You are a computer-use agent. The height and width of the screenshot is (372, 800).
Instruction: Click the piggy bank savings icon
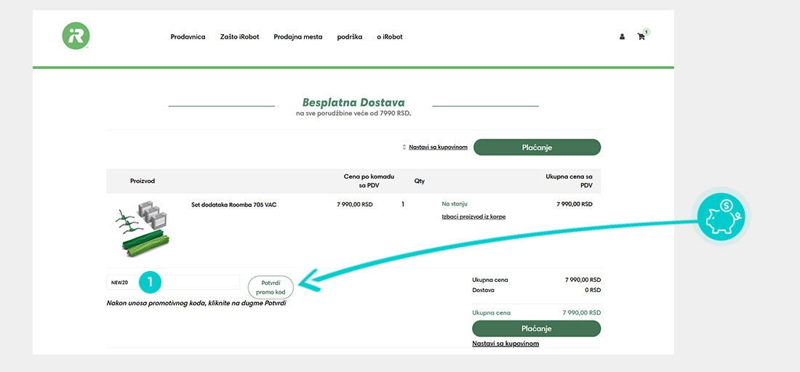tap(721, 216)
